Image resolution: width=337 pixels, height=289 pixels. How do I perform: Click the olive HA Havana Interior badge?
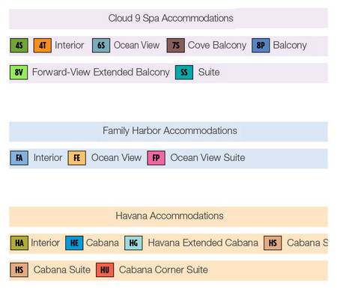coord(19,243)
